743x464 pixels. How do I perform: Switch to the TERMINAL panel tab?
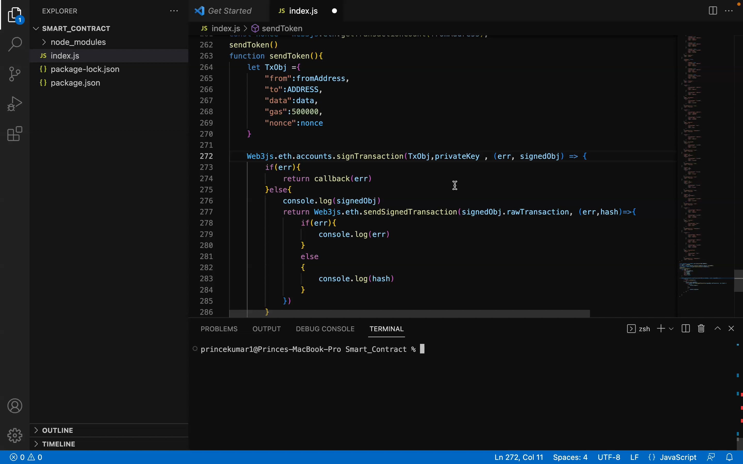pyautogui.click(x=386, y=329)
